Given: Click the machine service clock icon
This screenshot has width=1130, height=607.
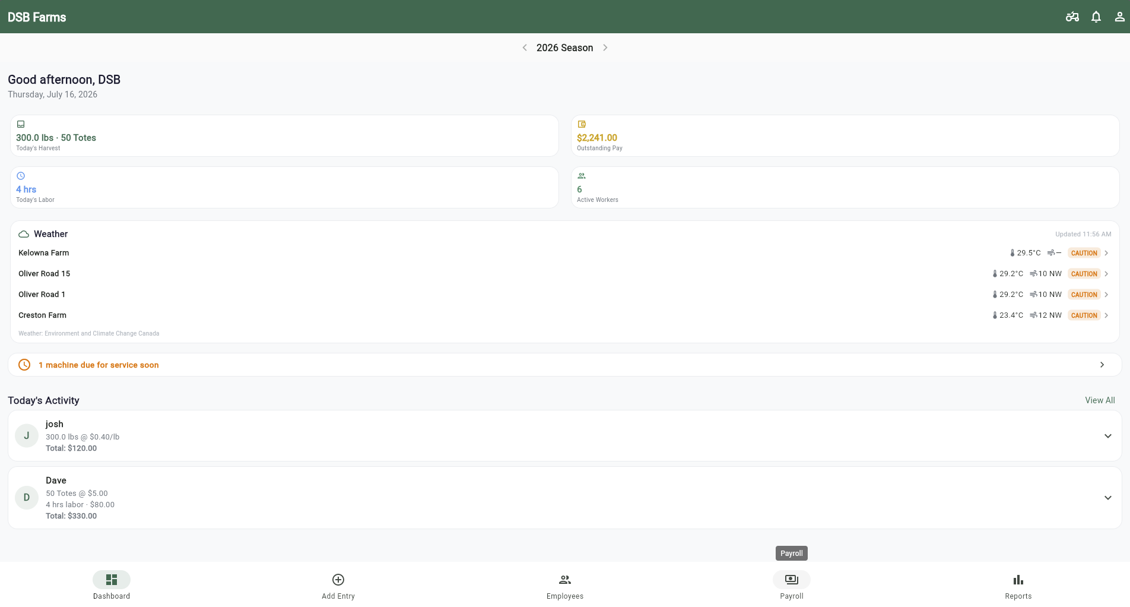Looking at the screenshot, I should tap(24, 365).
